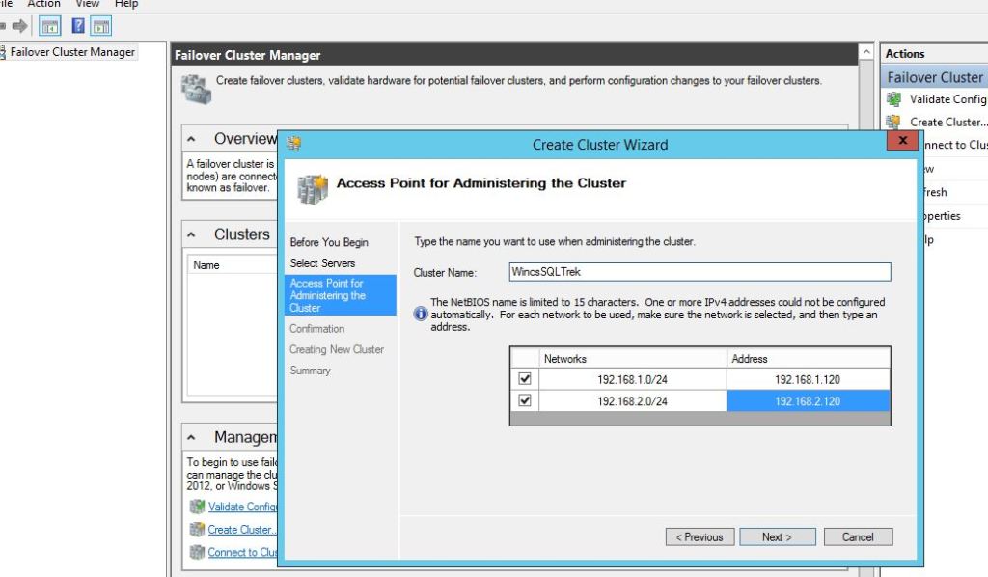Image resolution: width=988 pixels, height=577 pixels.
Task: Click the Validate Configuration icon in Actions pane
Action: [x=894, y=99]
